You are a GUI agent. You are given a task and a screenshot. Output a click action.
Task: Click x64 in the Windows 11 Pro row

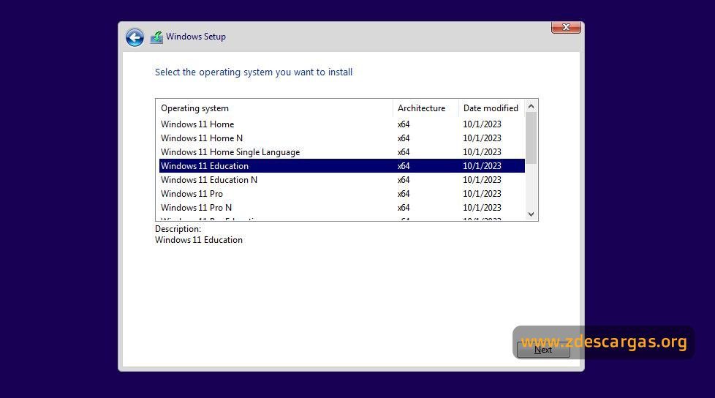tap(404, 194)
